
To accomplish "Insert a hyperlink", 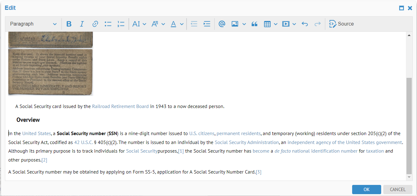I will coord(95,24).
